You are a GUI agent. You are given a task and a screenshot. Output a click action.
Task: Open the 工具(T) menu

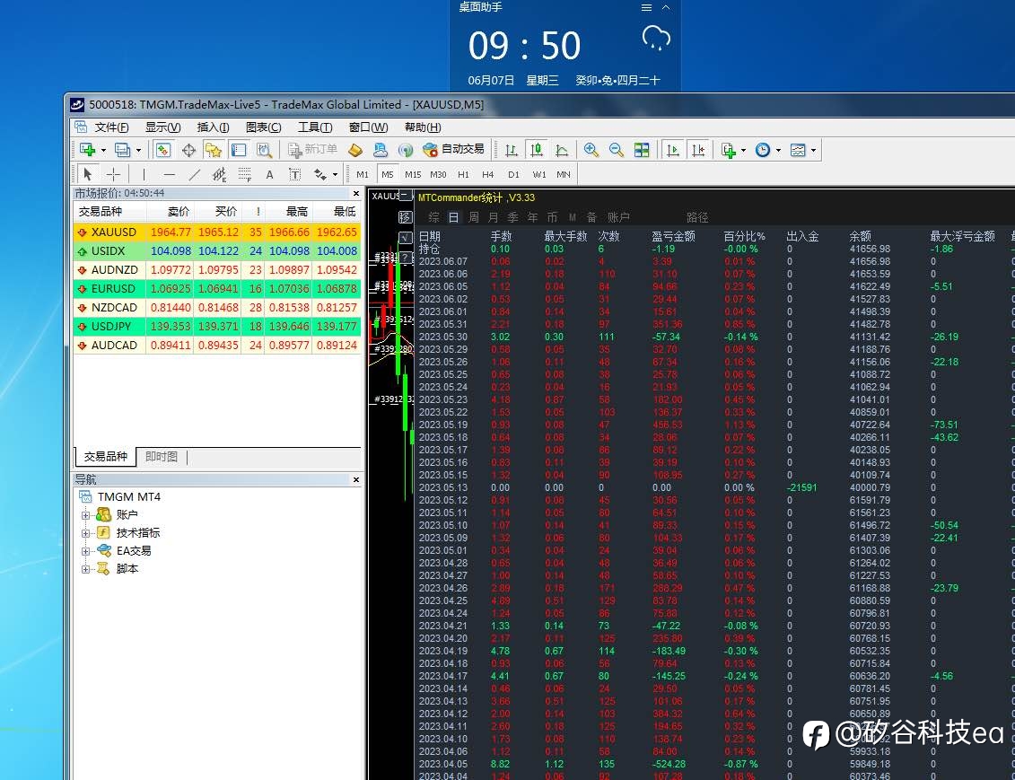(315, 127)
